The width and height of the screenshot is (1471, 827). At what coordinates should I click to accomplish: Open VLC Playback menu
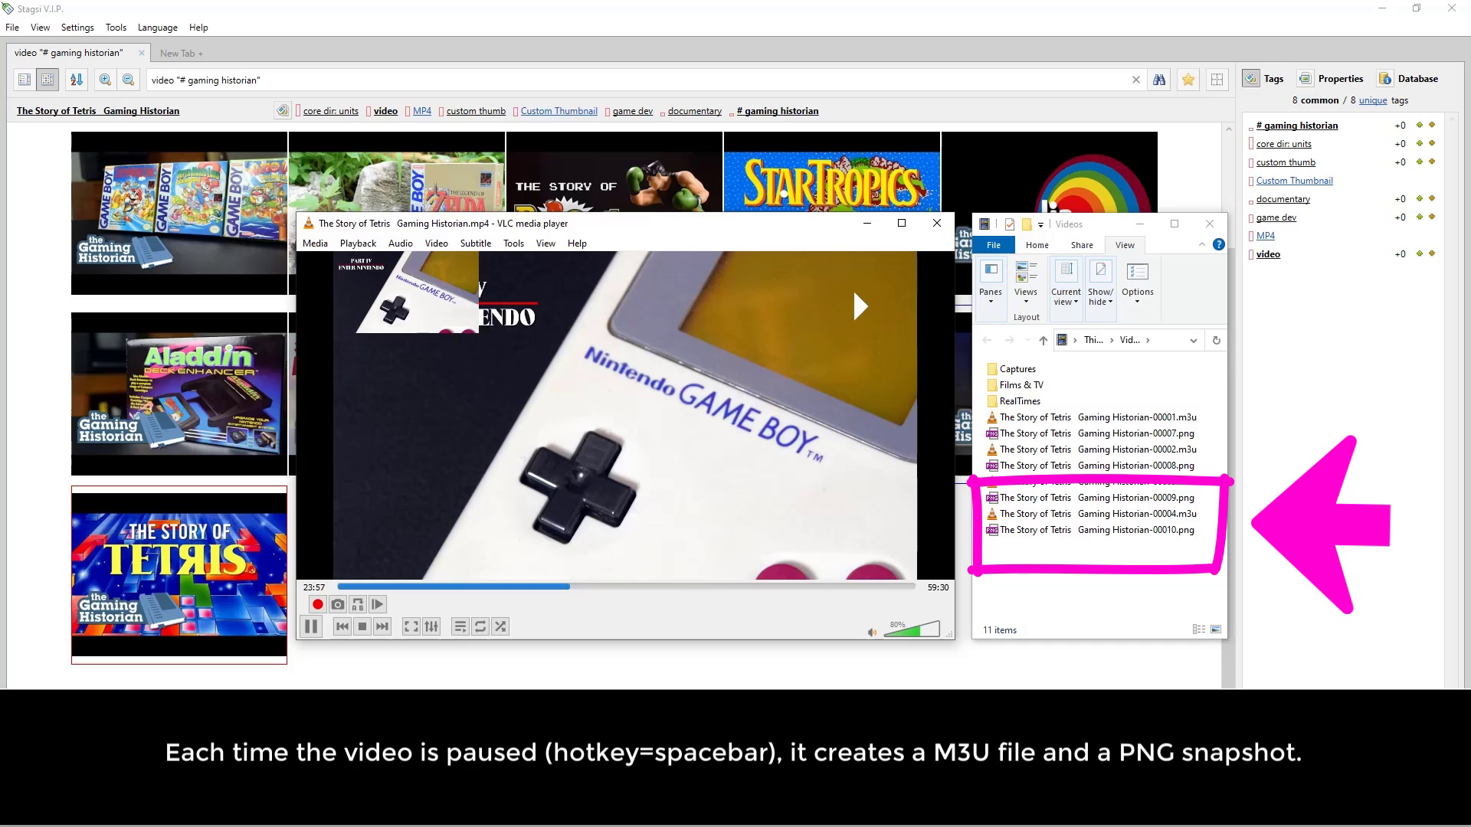358,244
